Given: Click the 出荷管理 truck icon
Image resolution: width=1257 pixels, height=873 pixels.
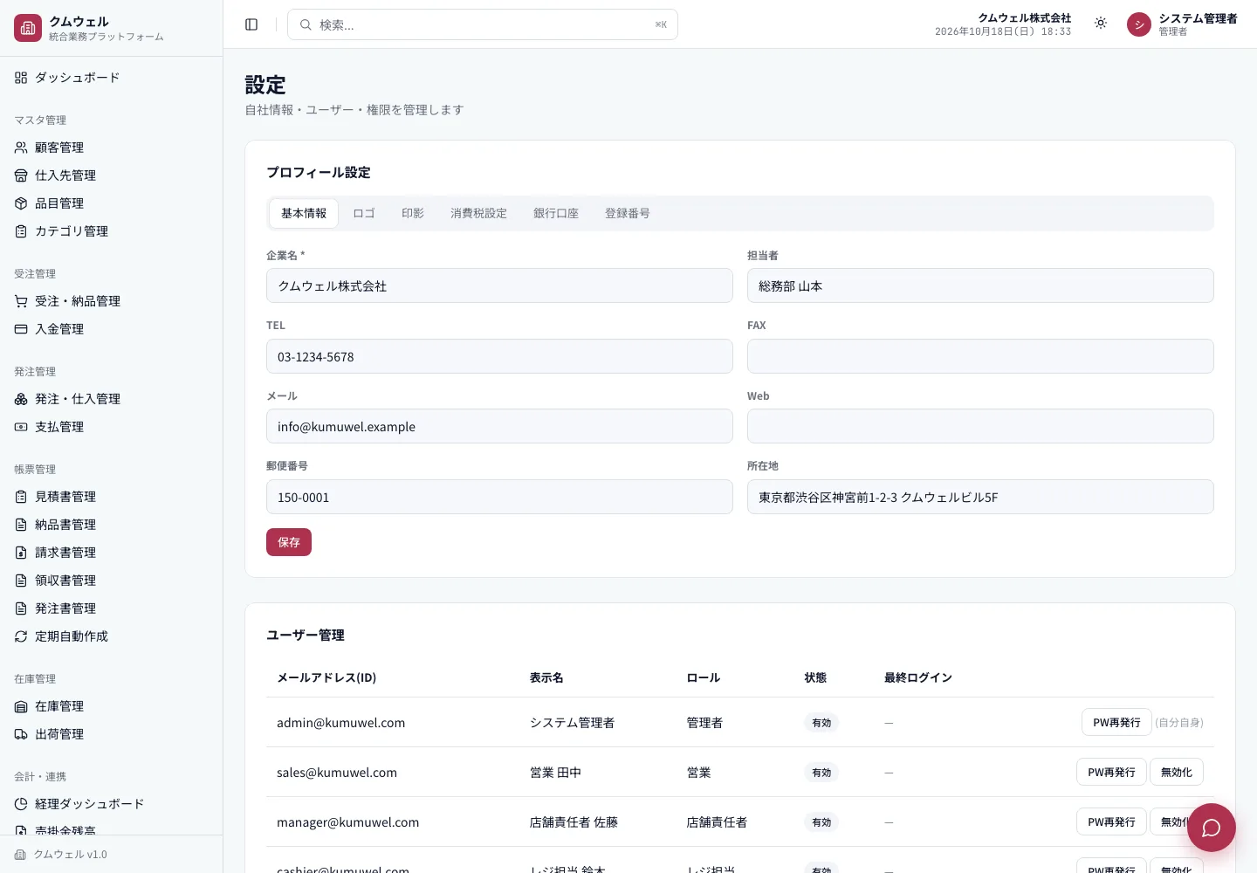Looking at the screenshot, I should 21,734.
